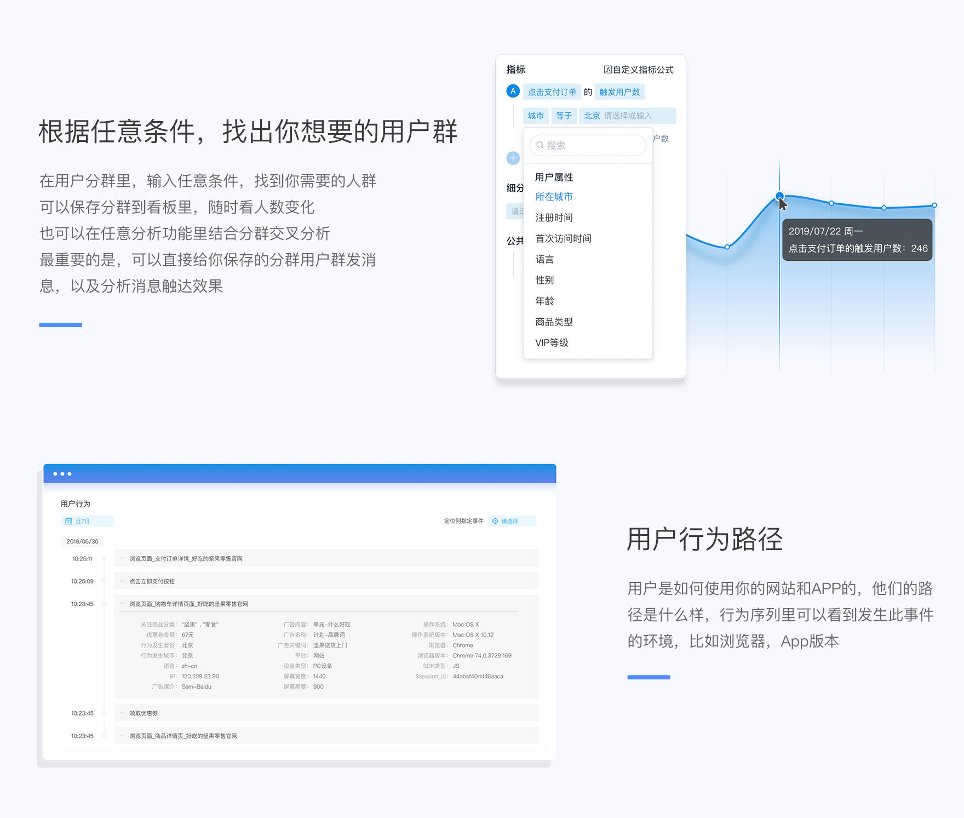Click the browser version Chrome 74.0.3729.169
Screen dimensions: 964x818
click(482, 655)
